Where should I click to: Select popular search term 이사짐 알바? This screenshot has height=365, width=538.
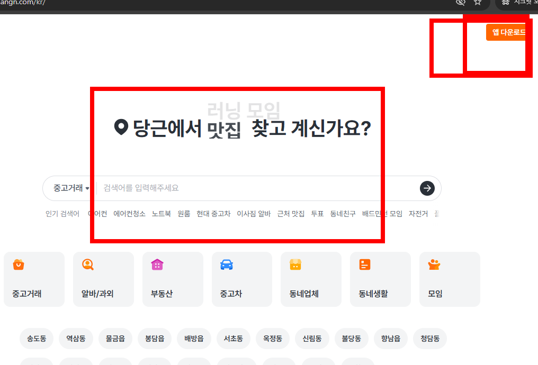pyautogui.click(x=254, y=214)
